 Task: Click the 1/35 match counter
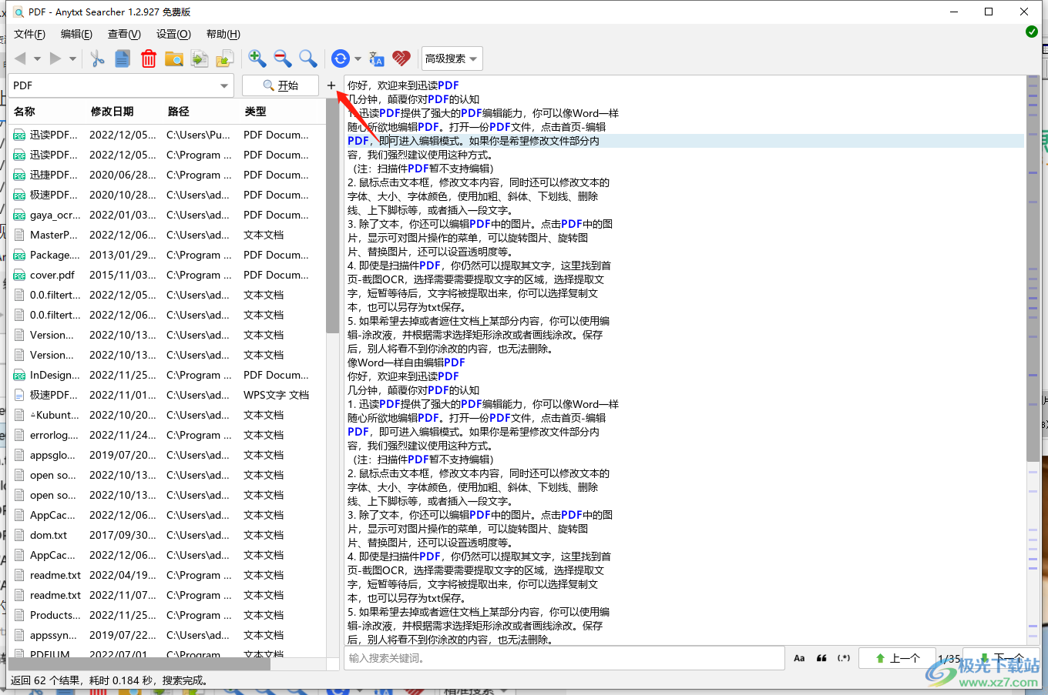(949, 659)
